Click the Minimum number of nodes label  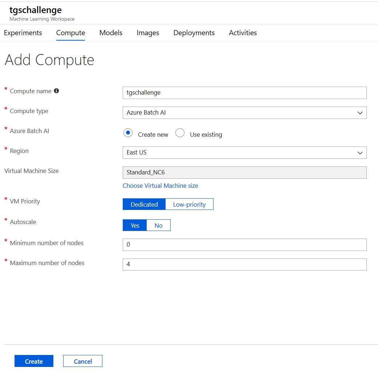tap(47, 243)
